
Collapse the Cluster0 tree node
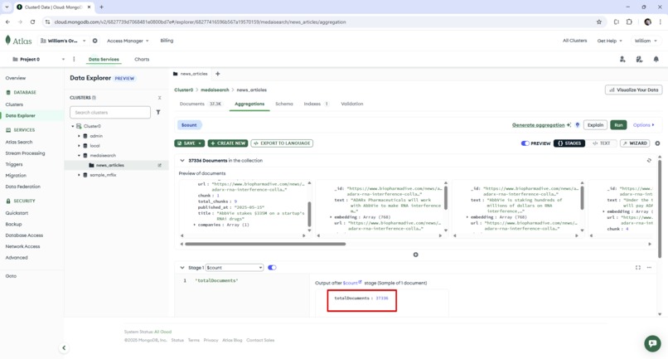tap(73, 126)
